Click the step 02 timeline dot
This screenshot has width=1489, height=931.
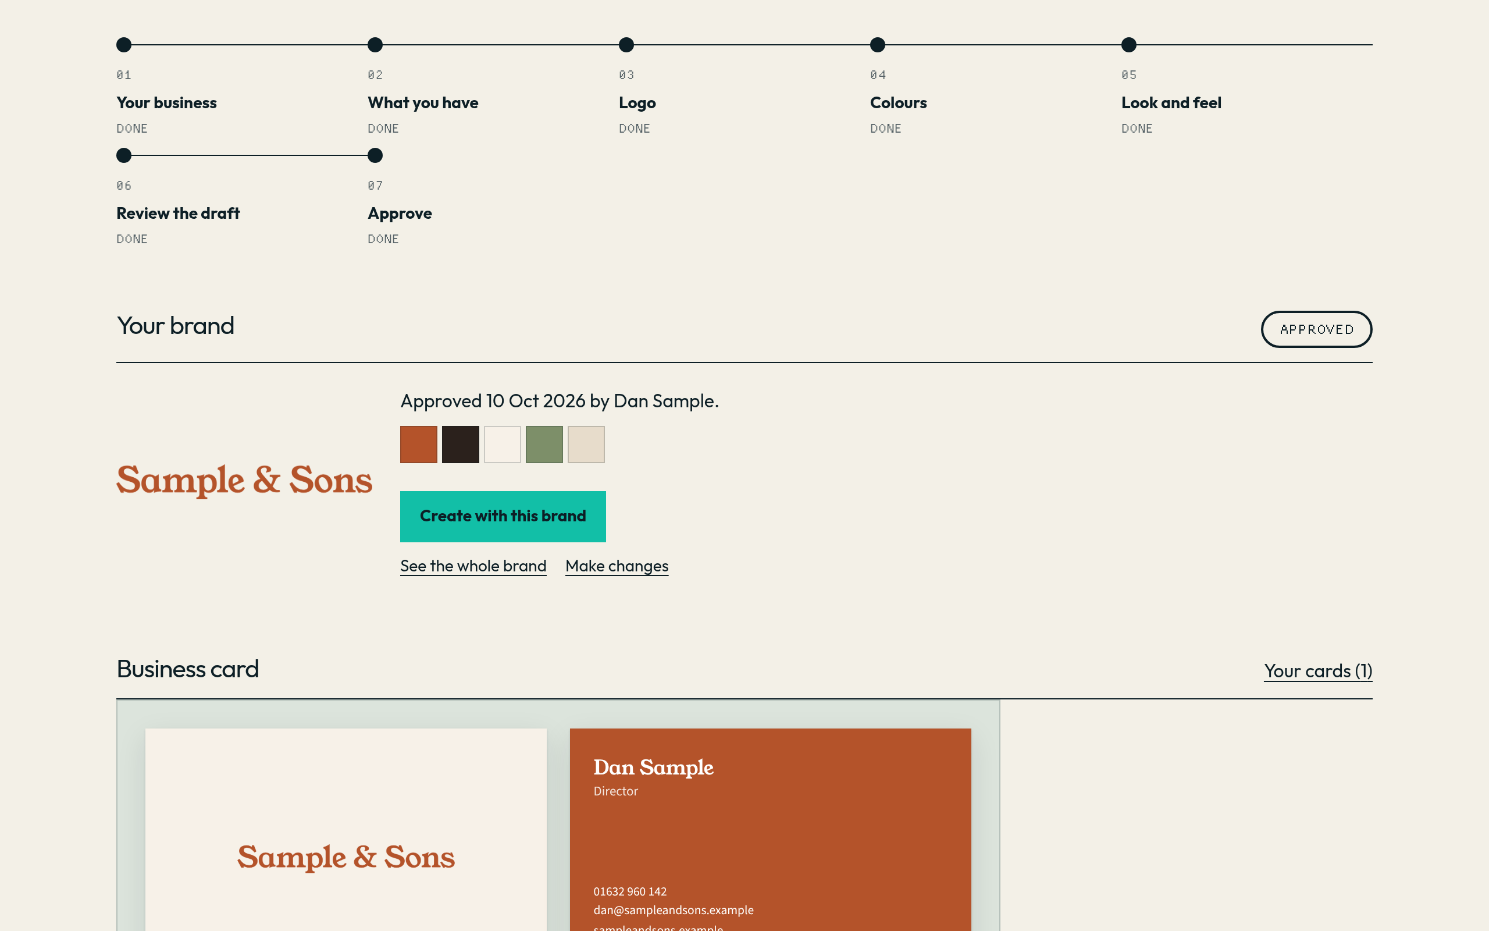click(x=375, y=45)
